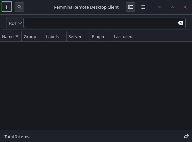The image size is (192, 142).
Task: Expand the RDP protocol dropdown
Action: [x=15, y=23]
